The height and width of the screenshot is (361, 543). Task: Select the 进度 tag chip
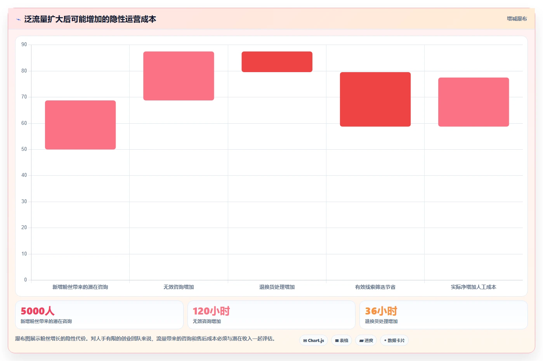click(366, 340)
